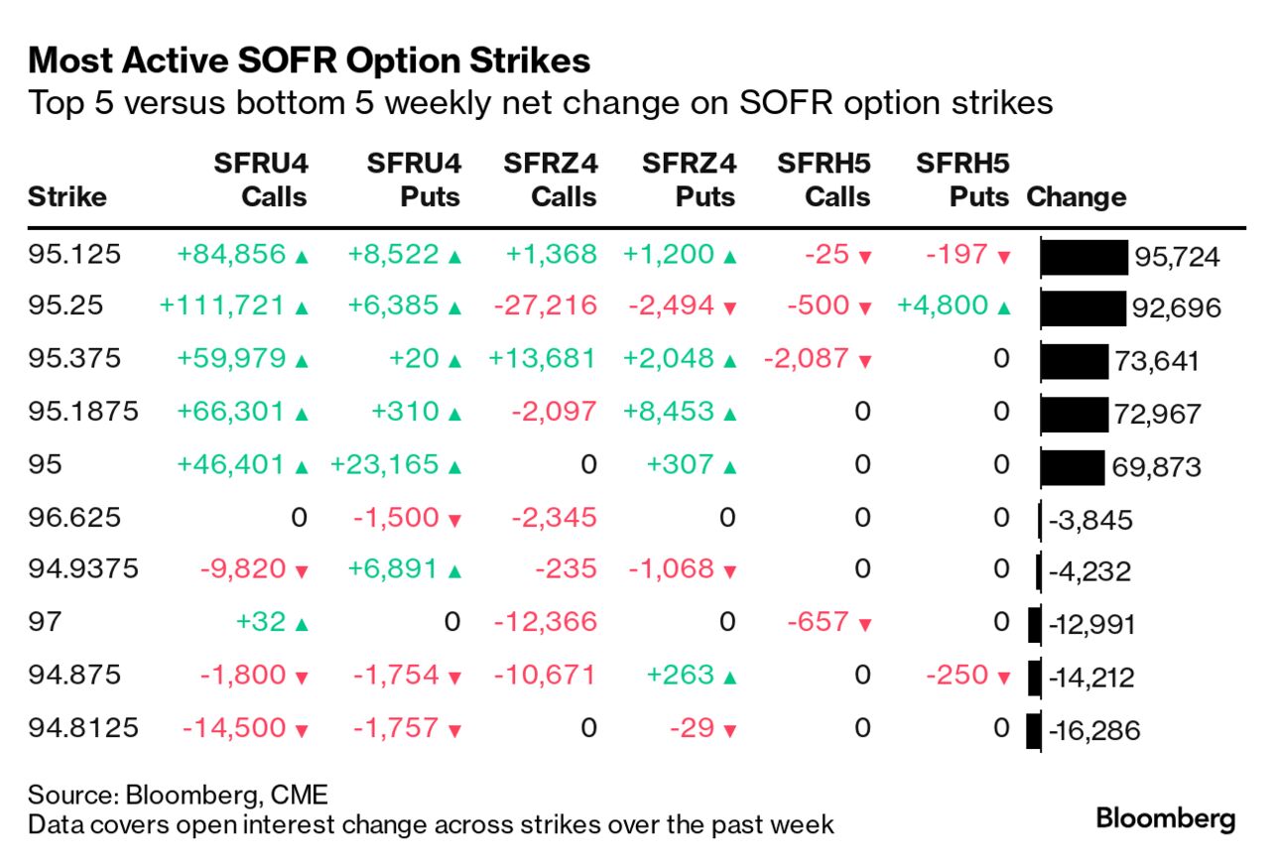The image size is (1274, 863).
Task: Click the black bar for 95,724 change
Action: [x=1084, y=257]
